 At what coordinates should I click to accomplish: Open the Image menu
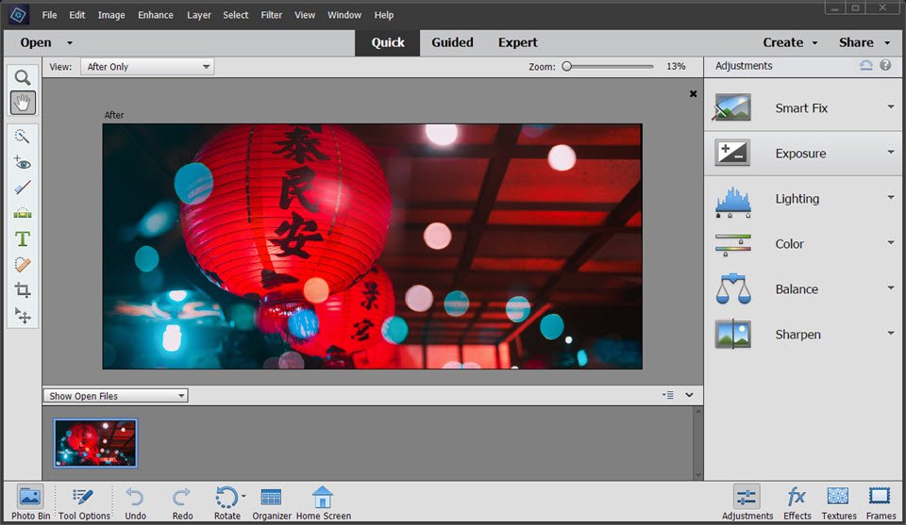pos(111,15)
